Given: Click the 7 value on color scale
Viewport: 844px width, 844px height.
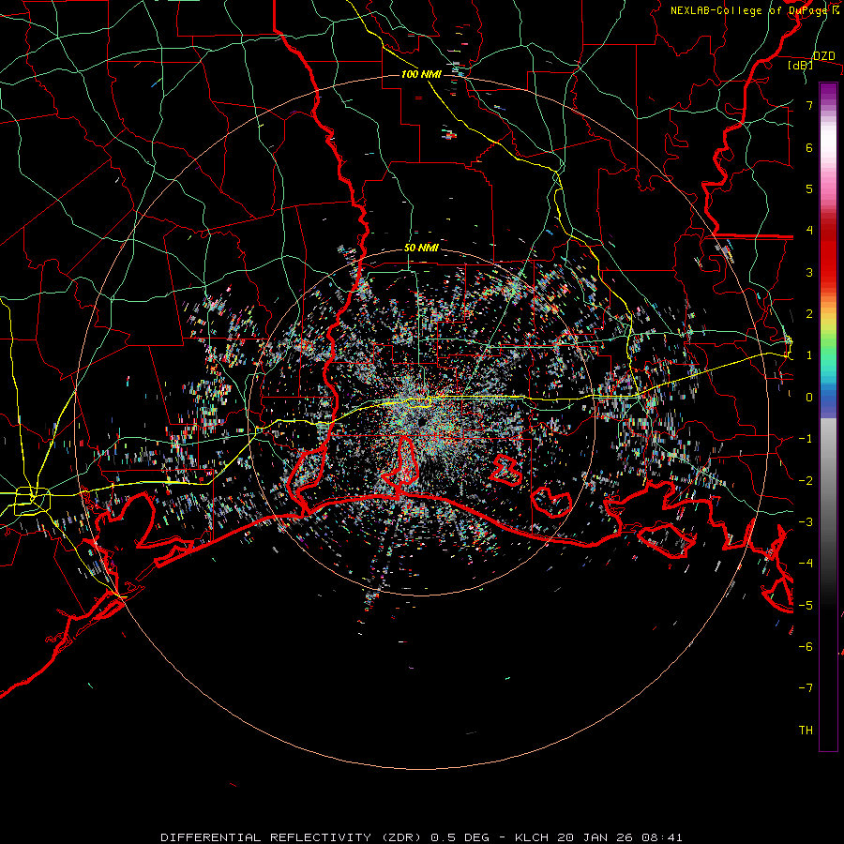Looking at the screenshot, I should (x=809, y=105).
